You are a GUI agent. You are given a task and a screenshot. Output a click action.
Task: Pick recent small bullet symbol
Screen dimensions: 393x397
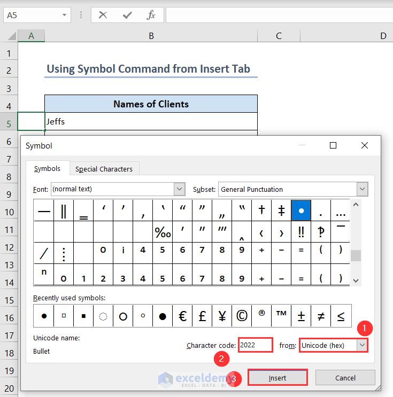coord(44,316)
